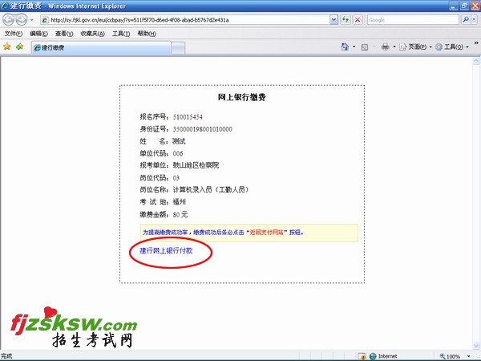The image size is (481, 361).
Task: Expand the 工具(O) command bar dropdown
Action: [x=451, y=47]
